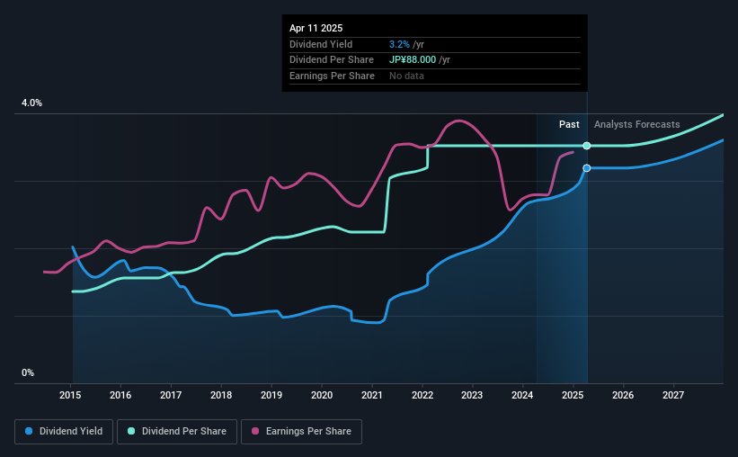738x457 pixels.
Task: Click the 2015 x-axis label
Action: click(70, 395)
